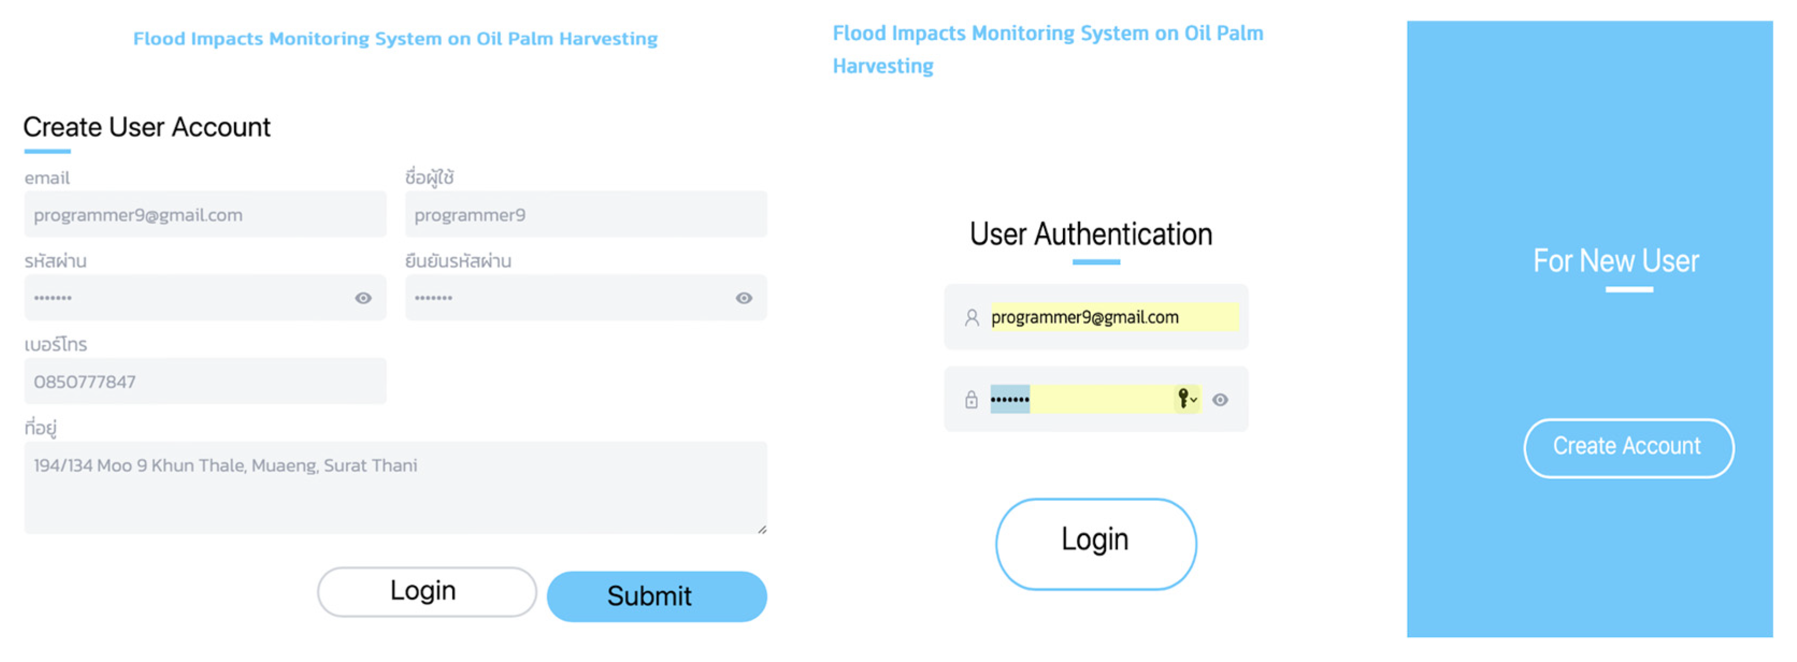Toggle visibility of รหัสผ่าน password field

pyautogui.click(x=363, y=298)
